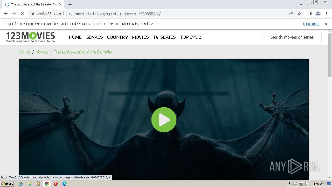Image resolution: width=332 pixels, height=187 pixels.
Task: Click the taskbar clock showing 1:07 AM
Action: (319, 184)
